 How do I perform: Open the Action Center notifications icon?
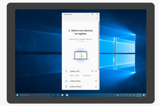coord(144,95)
